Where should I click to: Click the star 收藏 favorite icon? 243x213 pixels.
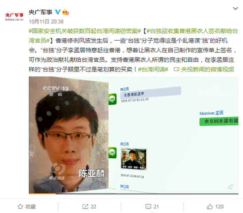coord(20,206)
